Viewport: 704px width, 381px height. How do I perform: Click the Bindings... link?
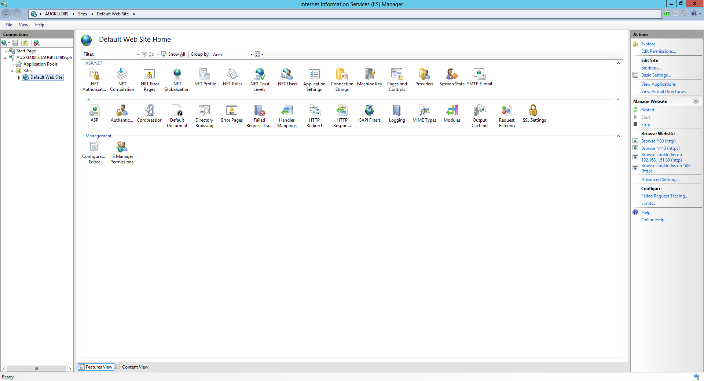coord(651,68)
